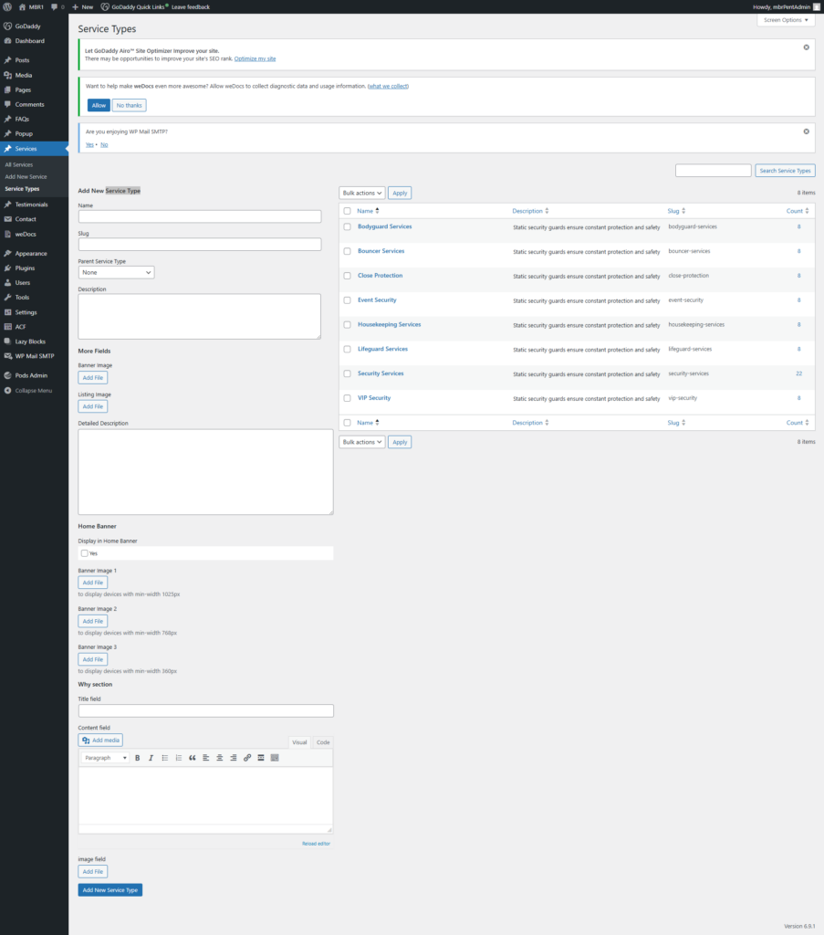Open Plugins in the admin sidebar

click(25, 268)
